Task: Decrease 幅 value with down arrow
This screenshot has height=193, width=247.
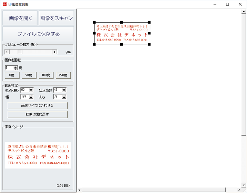Action: (x=31, y=98)
